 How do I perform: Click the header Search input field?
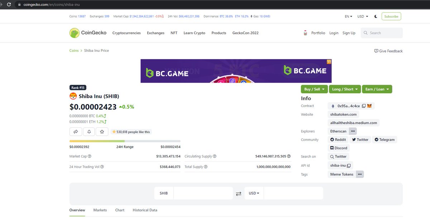point(382,33)
